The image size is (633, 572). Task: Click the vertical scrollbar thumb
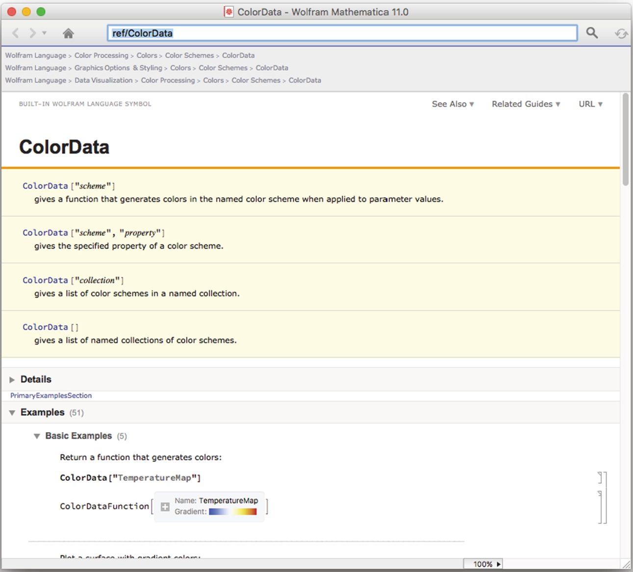[626, 139]
